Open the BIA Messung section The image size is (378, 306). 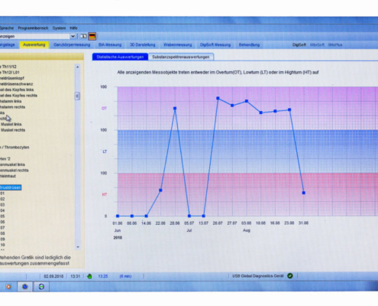click(x=110, y=45)
